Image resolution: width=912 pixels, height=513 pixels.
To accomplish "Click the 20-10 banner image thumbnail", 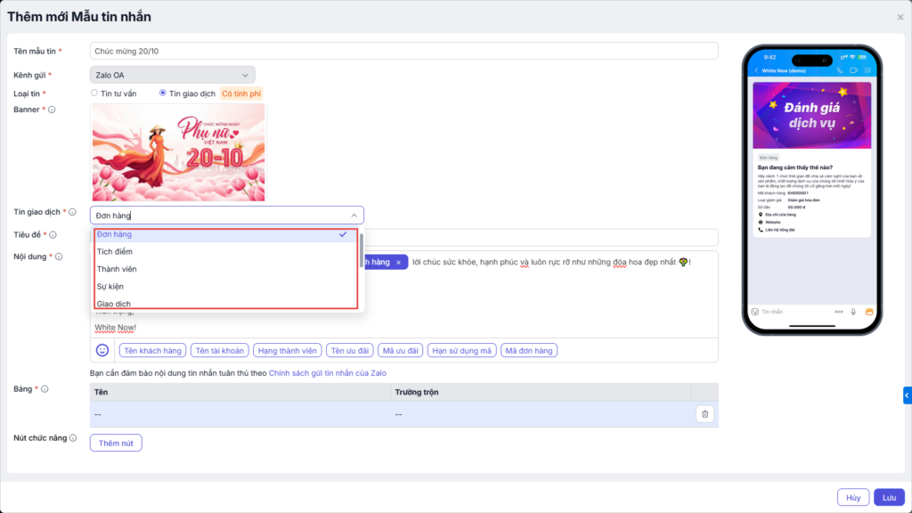I will pos(178,153).
